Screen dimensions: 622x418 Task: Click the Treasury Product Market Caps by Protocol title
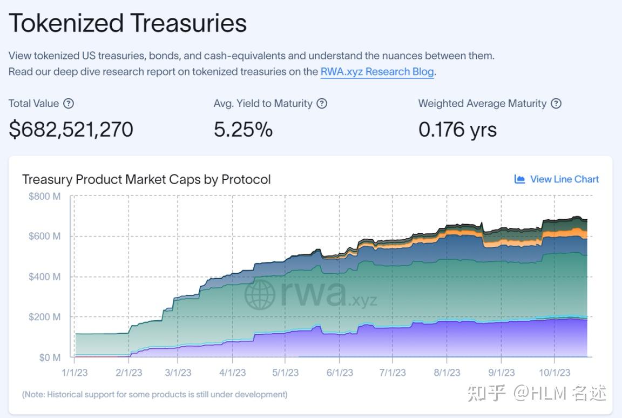(146, 179)
